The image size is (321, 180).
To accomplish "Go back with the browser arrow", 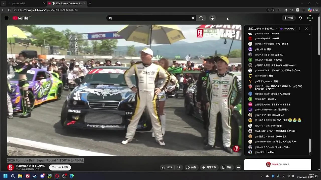I will [x=3, y=10].
